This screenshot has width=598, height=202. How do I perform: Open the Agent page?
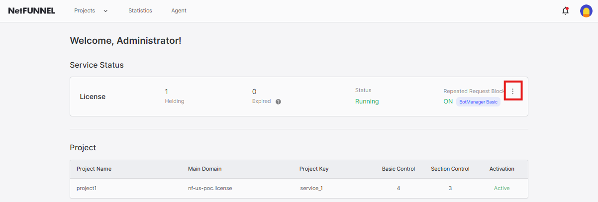click(x=179, y=10)
